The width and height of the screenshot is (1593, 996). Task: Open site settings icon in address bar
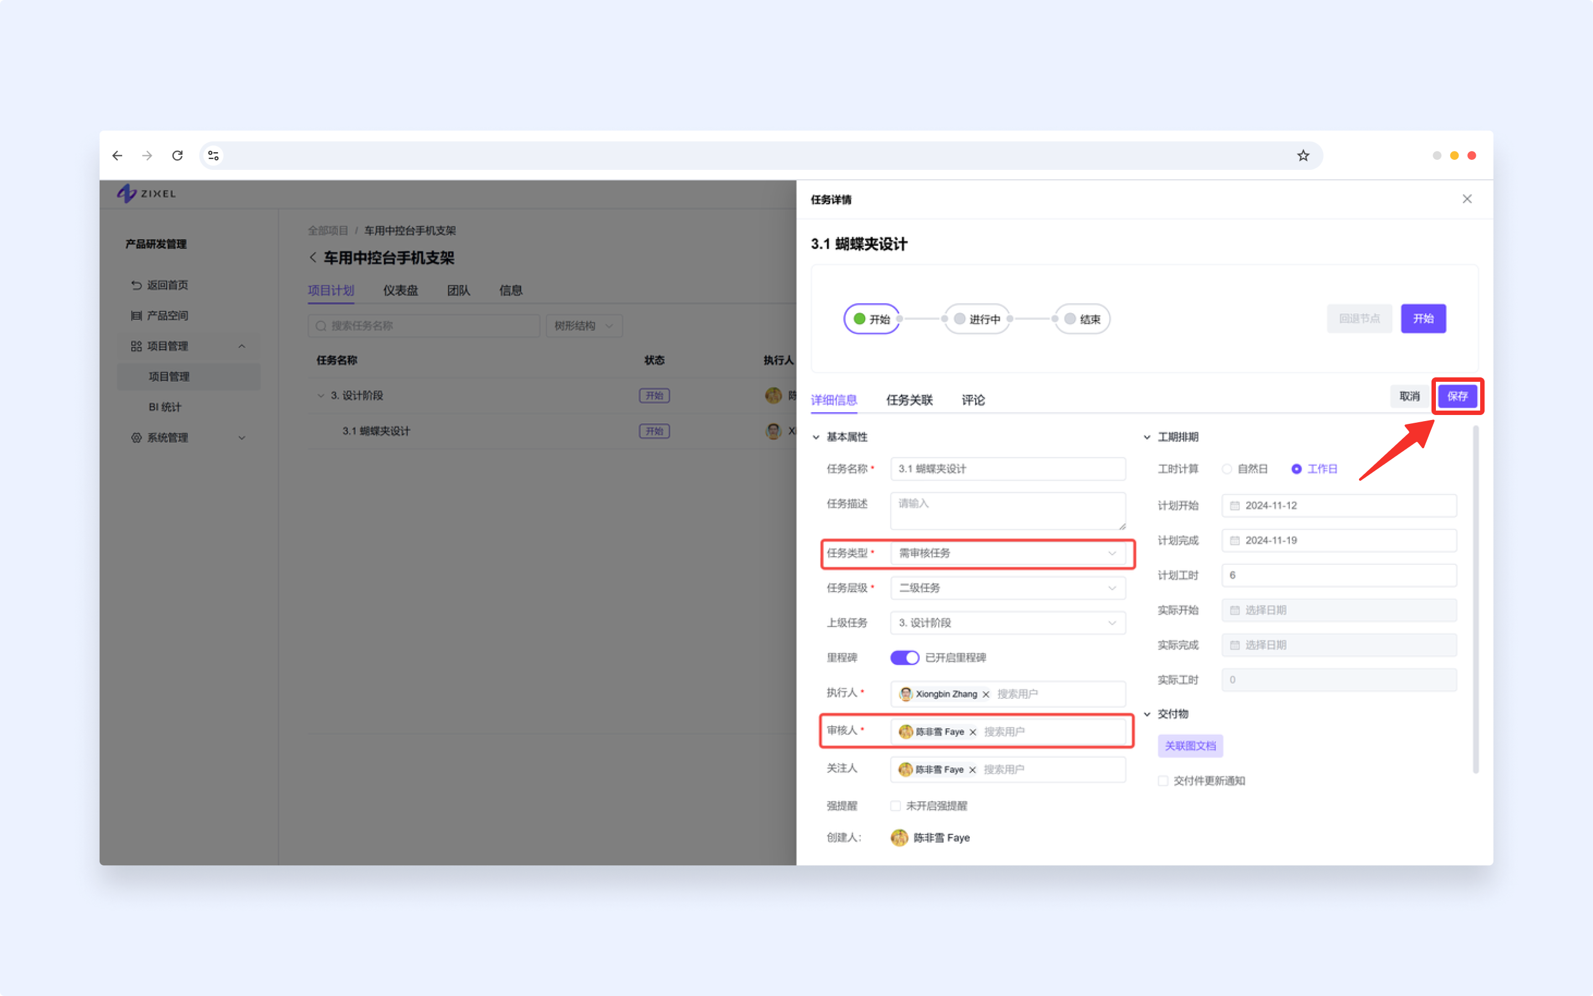(x=214, y=155)
